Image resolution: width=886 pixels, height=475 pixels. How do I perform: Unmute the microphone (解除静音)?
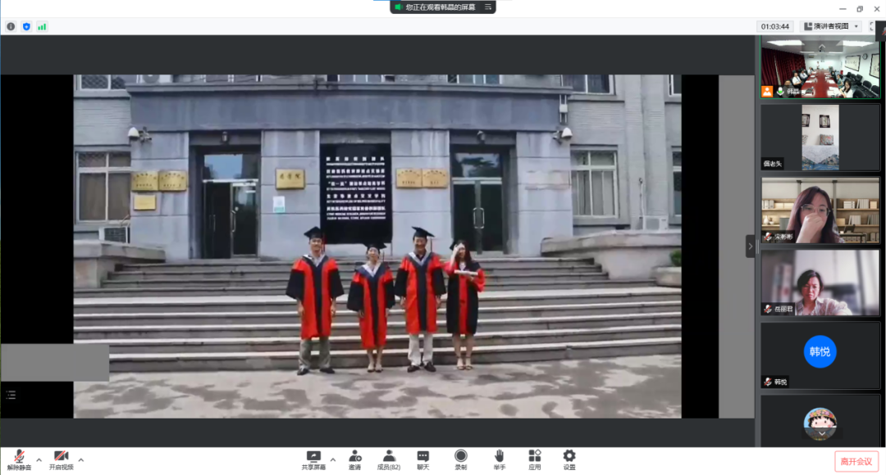[18, 459]
